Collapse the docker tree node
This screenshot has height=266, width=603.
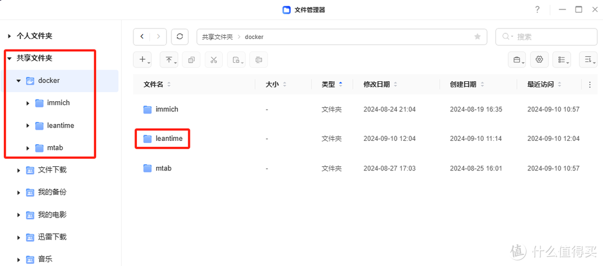(18, 81)
